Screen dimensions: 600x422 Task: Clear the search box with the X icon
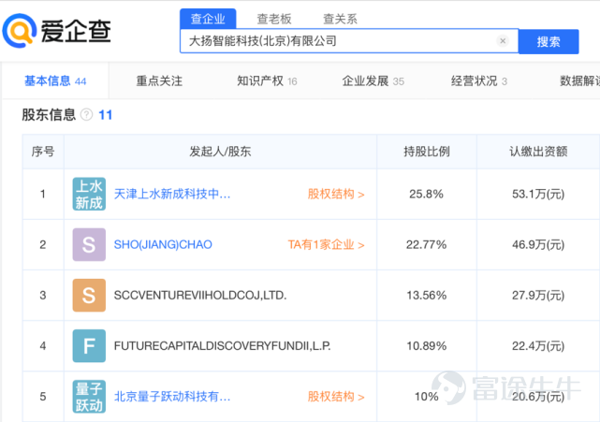503,40
